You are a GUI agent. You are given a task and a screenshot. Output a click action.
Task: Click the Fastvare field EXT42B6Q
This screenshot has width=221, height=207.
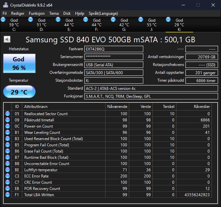click(114, 49)
